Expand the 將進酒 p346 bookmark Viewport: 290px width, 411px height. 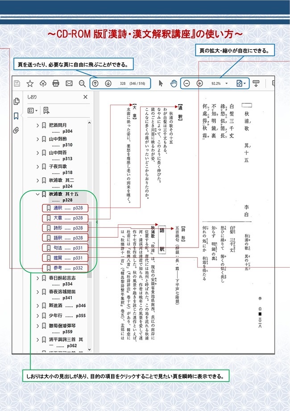click(38, 306)
